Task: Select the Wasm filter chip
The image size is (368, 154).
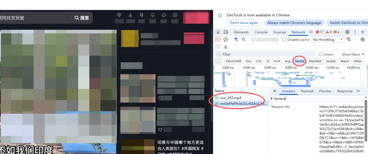Action: [344, 61]
